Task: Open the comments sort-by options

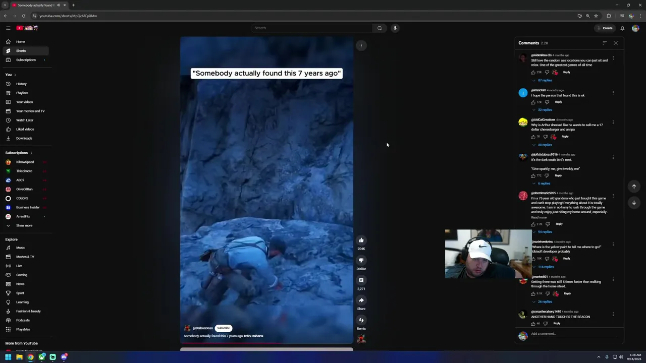Action: click(x=605, y=43)
